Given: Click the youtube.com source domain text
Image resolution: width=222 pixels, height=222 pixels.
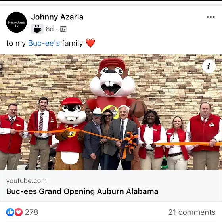Looking at the screenshot, I should tap(27, 181).
